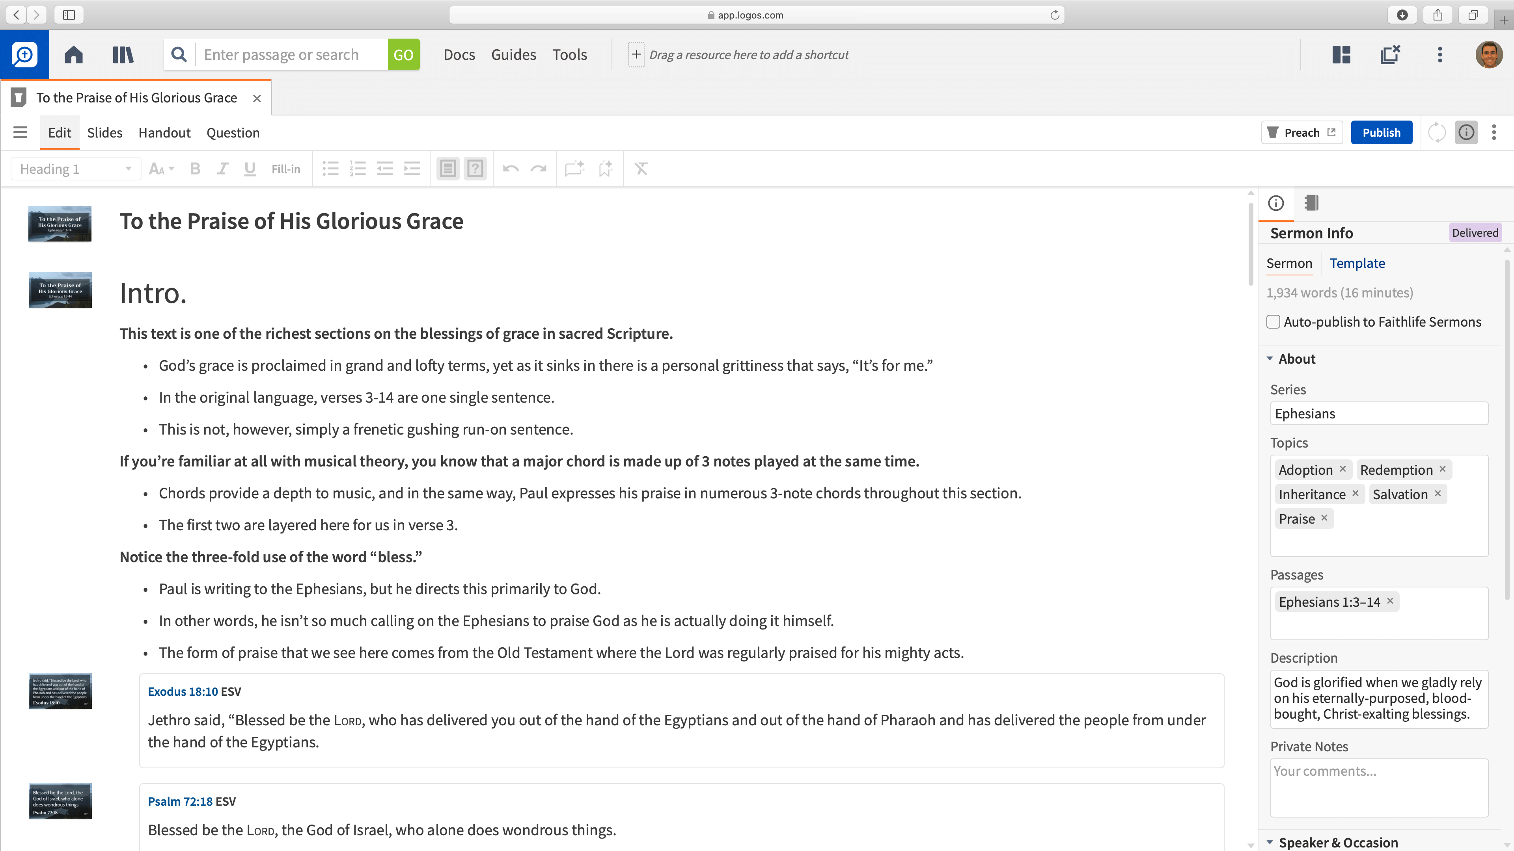Click the close-all-panels icon
1514x851 pixels.
(1390, 55)
